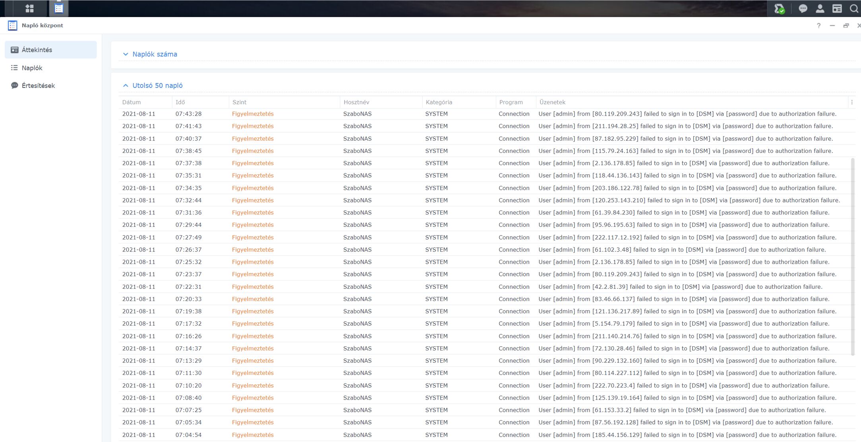This screenshot has height=442, width=861.
Task: Select the message from 42.2.81.39
Action: click(680, 287)
